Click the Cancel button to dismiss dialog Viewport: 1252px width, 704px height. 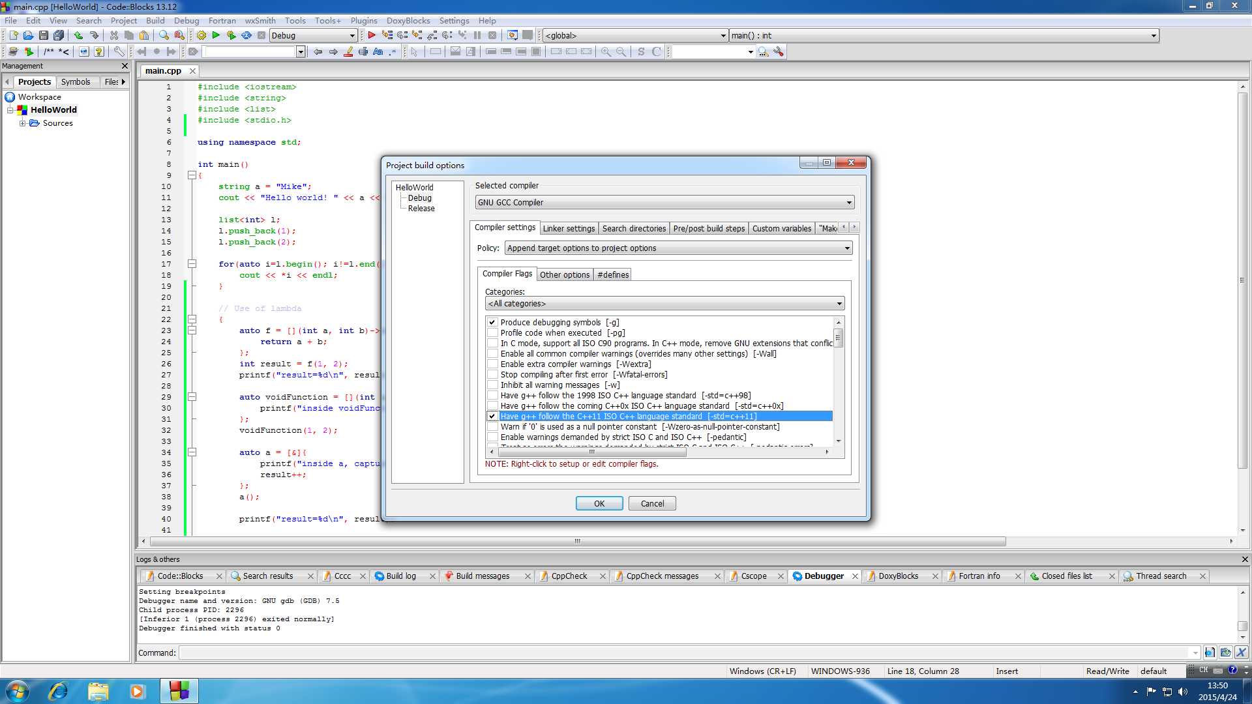[653, 503]
